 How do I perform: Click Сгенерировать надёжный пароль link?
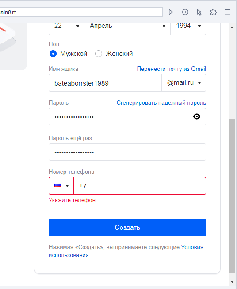161,103
